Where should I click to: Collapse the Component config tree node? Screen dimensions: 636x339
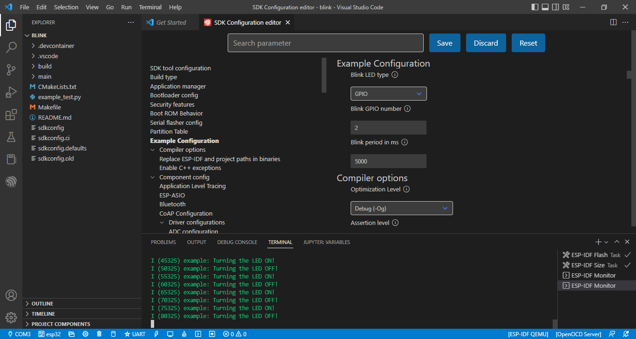pos(153,177)
